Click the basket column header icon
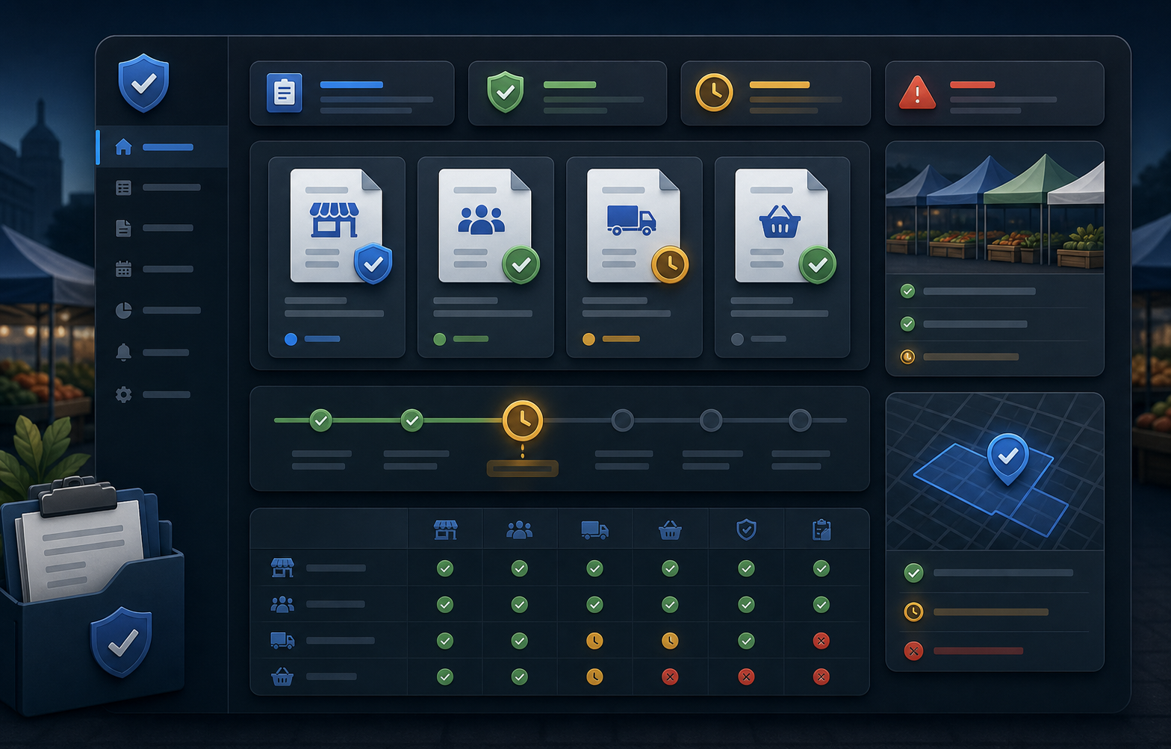The image size is (1171, 749). [670, 530]
